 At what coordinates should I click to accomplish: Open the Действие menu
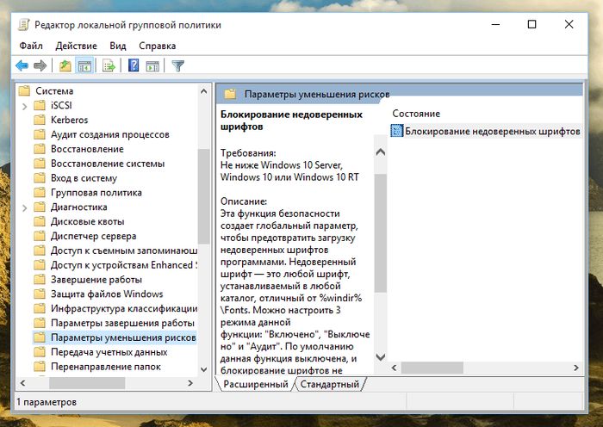click(77, 46)
